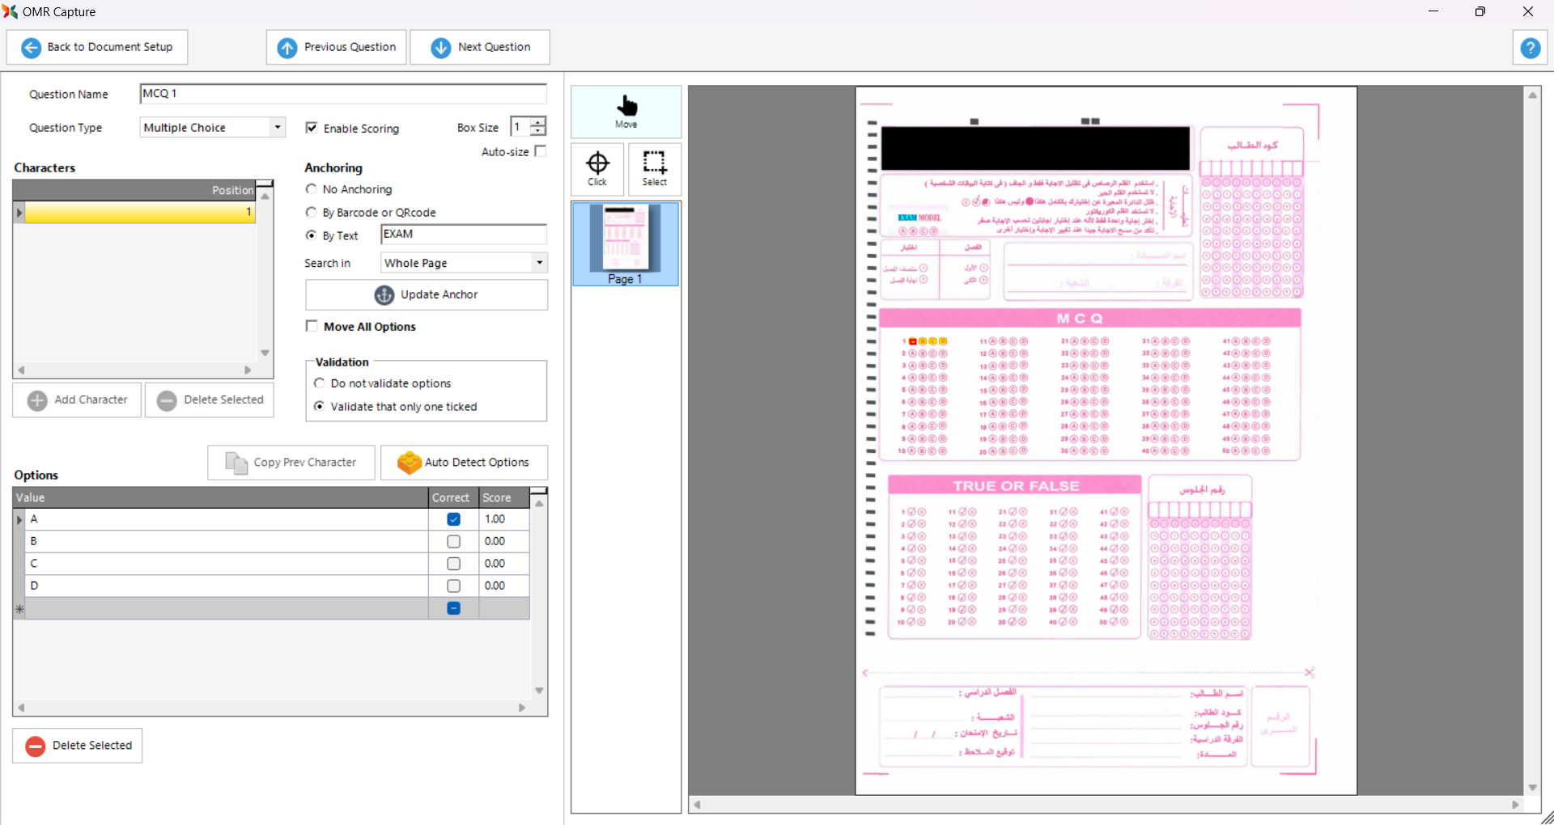Go to Next Question
1554x825 pixels.
480,48
